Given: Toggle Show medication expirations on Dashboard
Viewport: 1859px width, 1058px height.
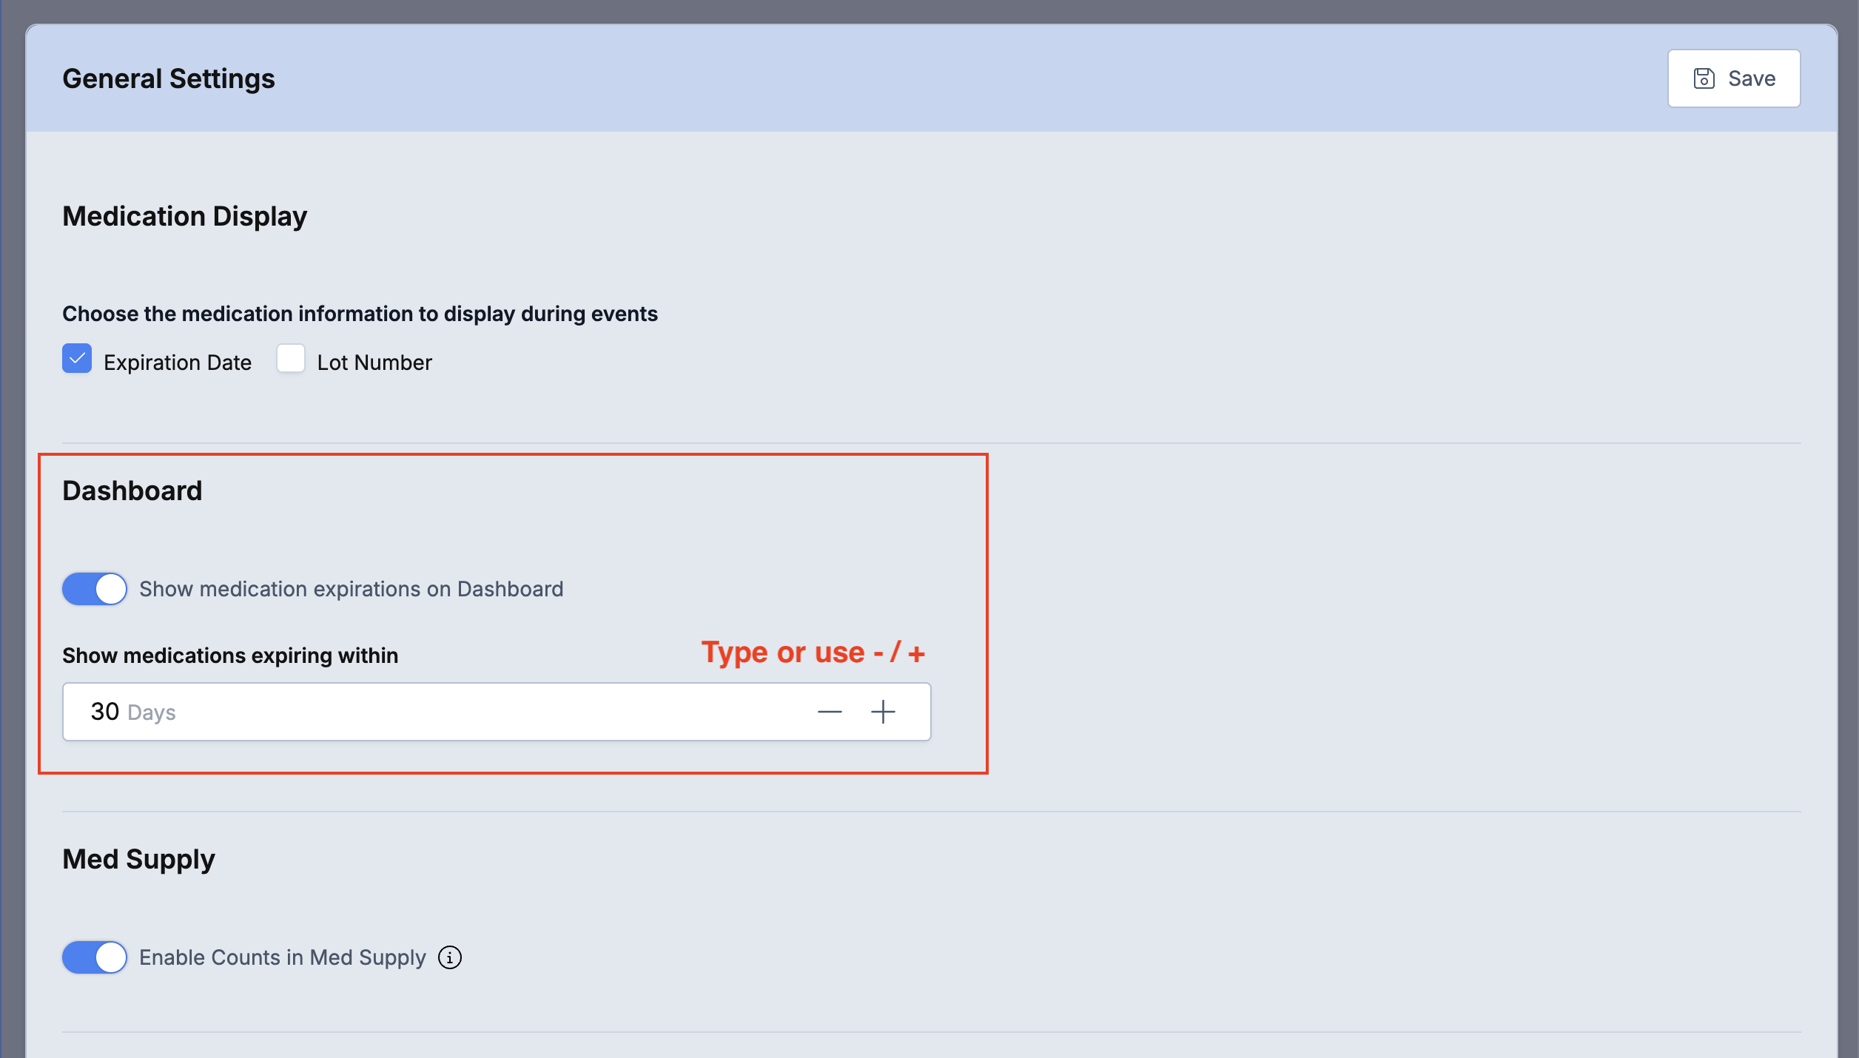Looking at the screenshot, I should [x=95, y=589].
